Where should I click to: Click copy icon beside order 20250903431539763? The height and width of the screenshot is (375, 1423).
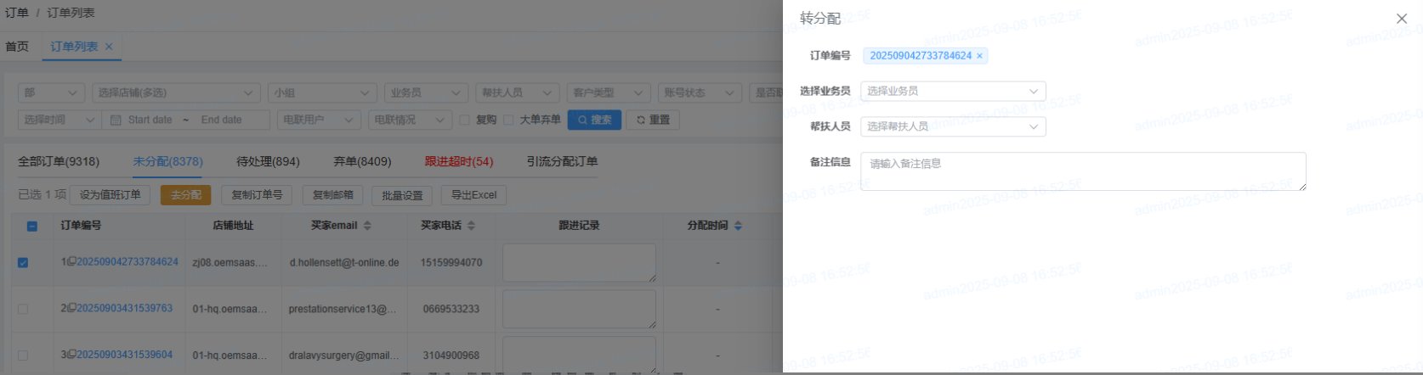coord(72,308)
